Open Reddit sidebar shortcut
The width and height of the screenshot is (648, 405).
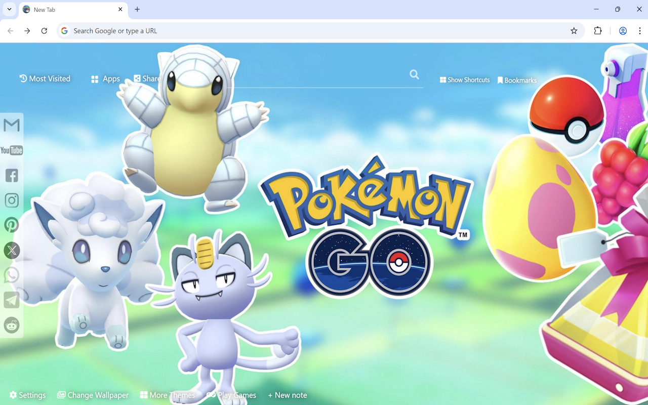12,325
